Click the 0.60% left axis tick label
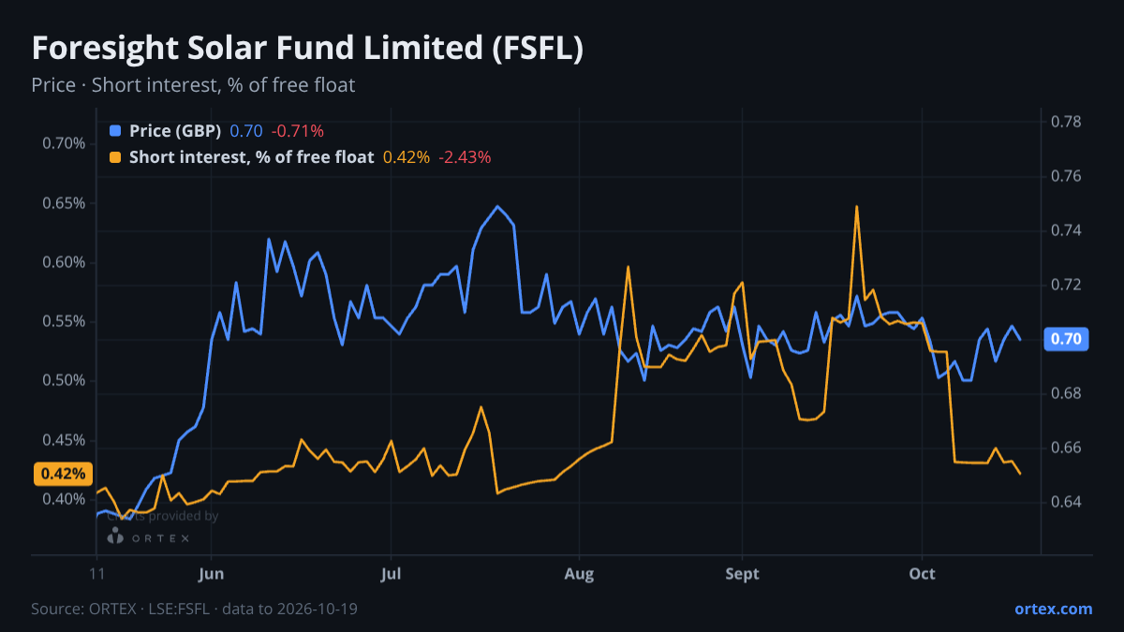Screen dimensions: 1124x632 pos(64,262)
